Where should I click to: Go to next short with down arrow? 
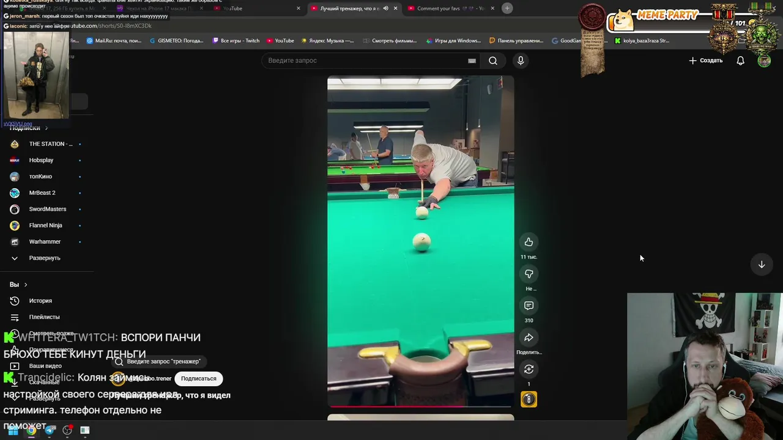pyautogui.click(x=762, y=265)
